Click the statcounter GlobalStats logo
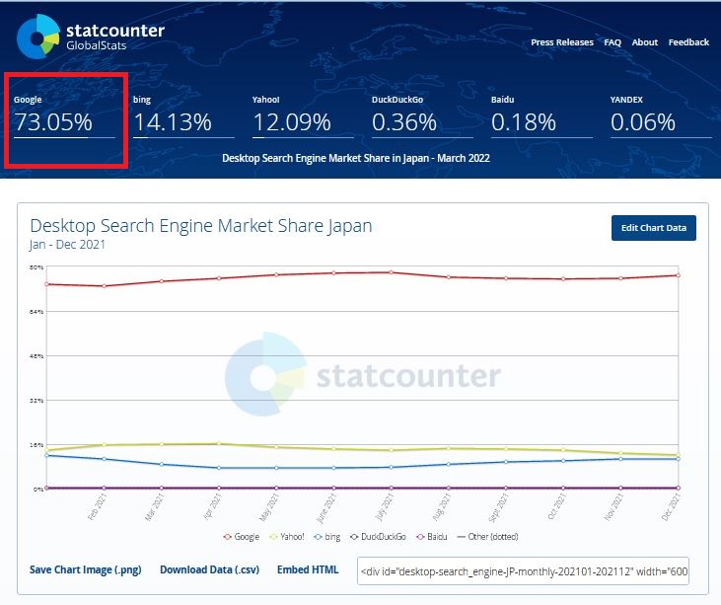Viewport: 721px width, 605px height. click(x=90, y=37)
